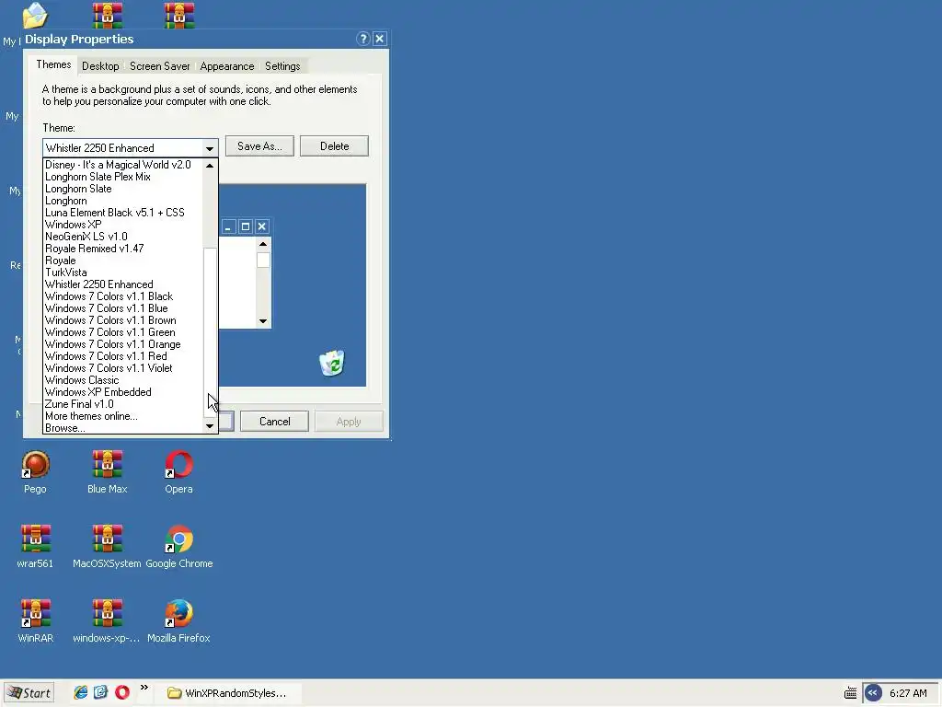
Task: Choose the Royale theme entry
Action: [x=123, y=261]
